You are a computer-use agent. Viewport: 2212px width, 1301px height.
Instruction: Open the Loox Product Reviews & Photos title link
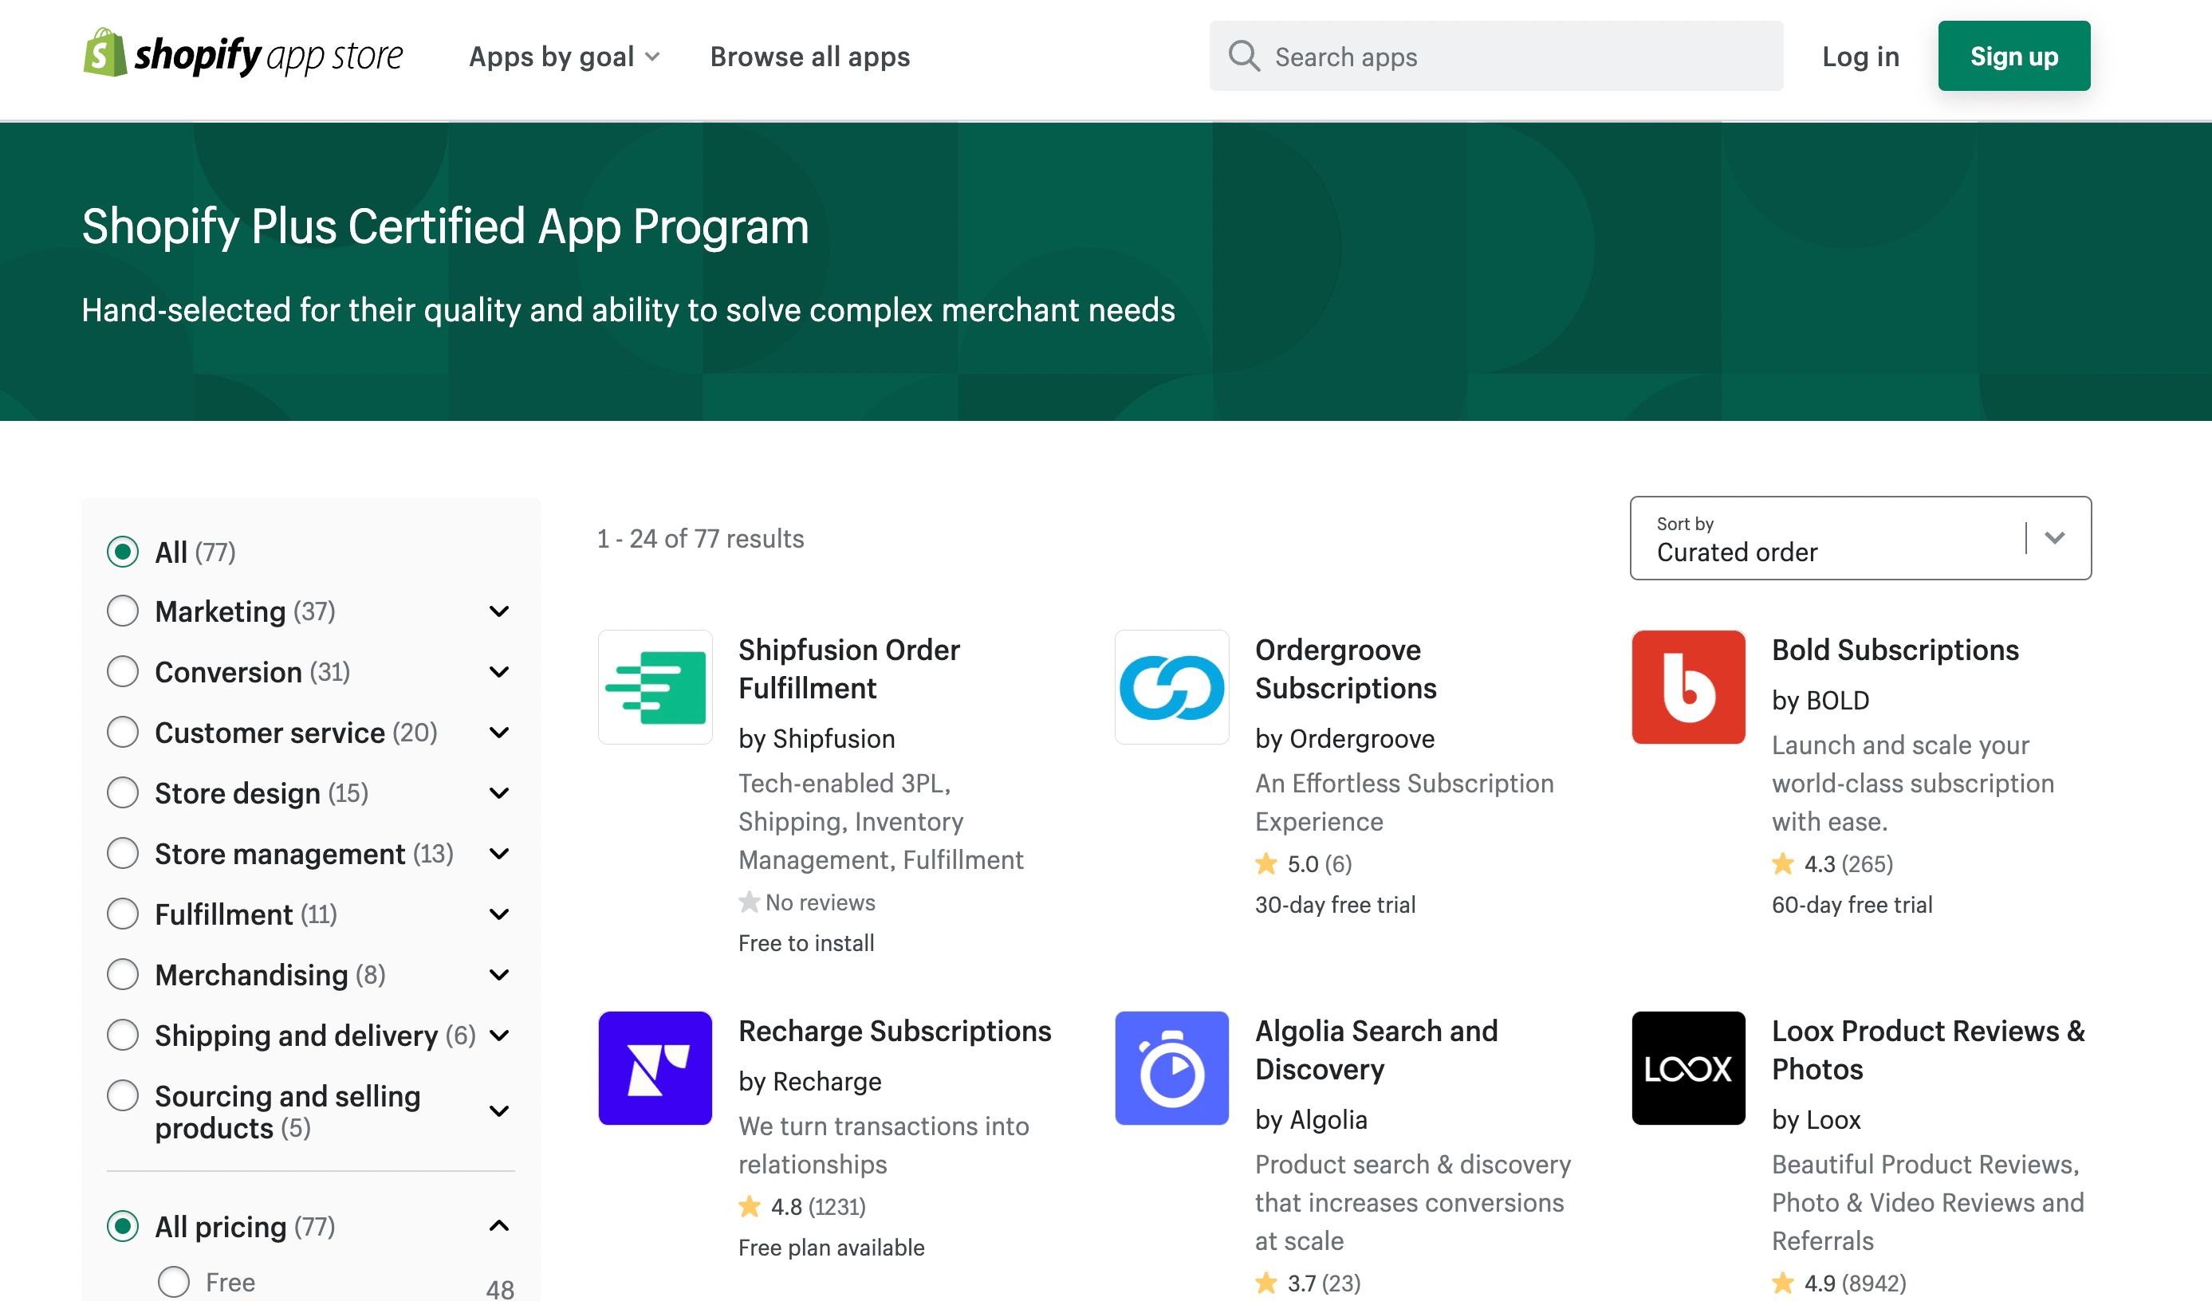pyautogui.click(x=1927, y=1049)
